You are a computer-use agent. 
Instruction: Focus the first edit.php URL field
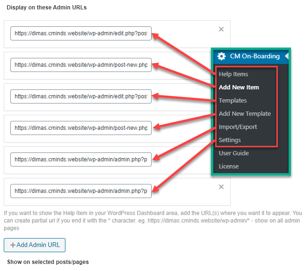pos(81,33)
